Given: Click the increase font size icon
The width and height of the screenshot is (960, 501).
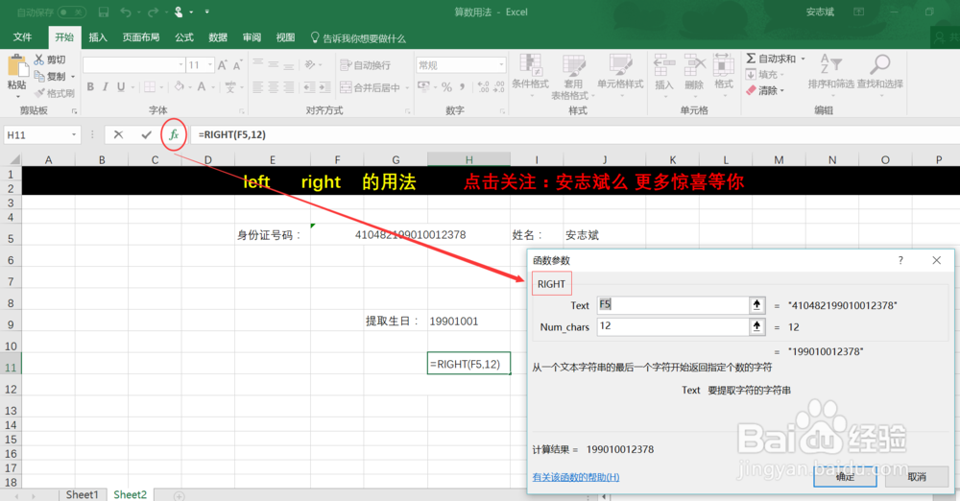Looking at the screenshot, I should pyautogui.click(x=223, y=65).
